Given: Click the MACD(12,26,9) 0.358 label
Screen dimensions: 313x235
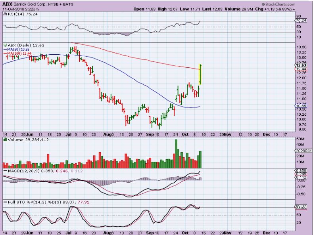Looking at the screenshot, I should tap(31, 171).
